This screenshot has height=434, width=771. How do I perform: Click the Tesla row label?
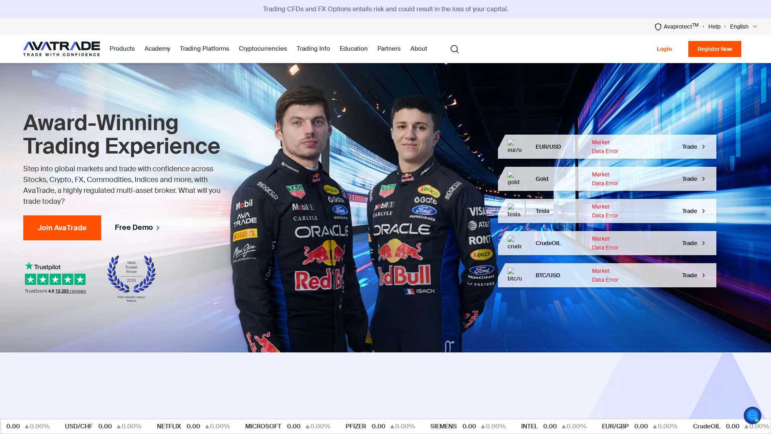tap(542, 211)
